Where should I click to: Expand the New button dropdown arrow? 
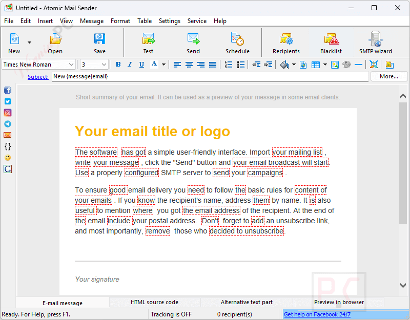(29, 42)
